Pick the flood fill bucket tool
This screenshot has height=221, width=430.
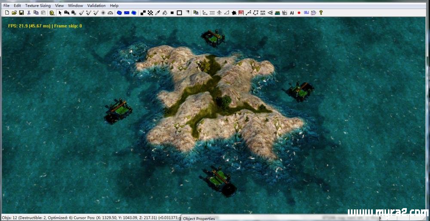165,13
